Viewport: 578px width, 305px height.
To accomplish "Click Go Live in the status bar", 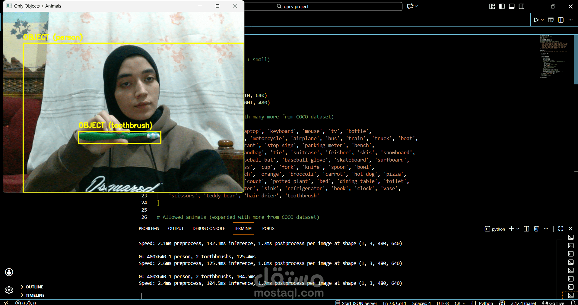I will point(553,303).
